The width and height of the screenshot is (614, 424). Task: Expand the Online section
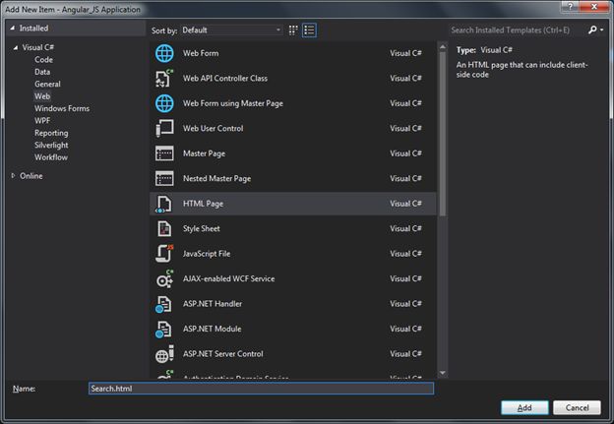[14, 176]
